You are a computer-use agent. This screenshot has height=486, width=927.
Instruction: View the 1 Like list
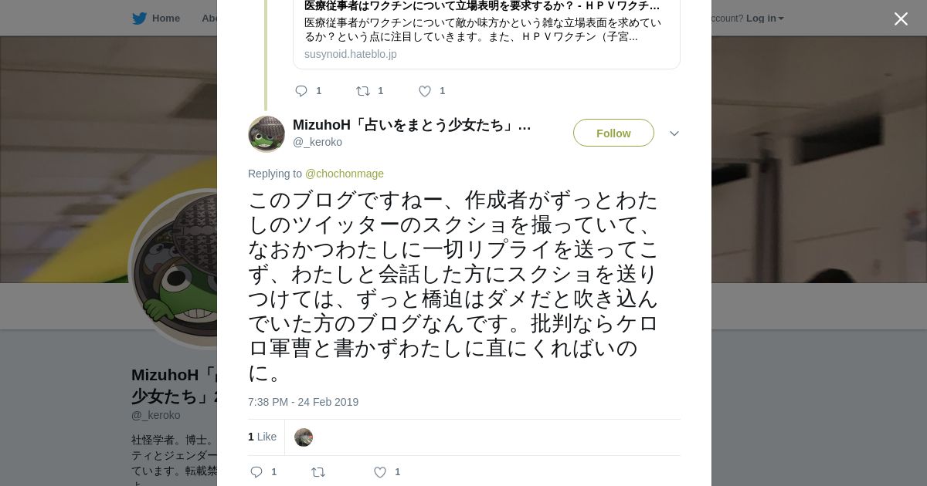pyautogui.click(x=262, y=437)
